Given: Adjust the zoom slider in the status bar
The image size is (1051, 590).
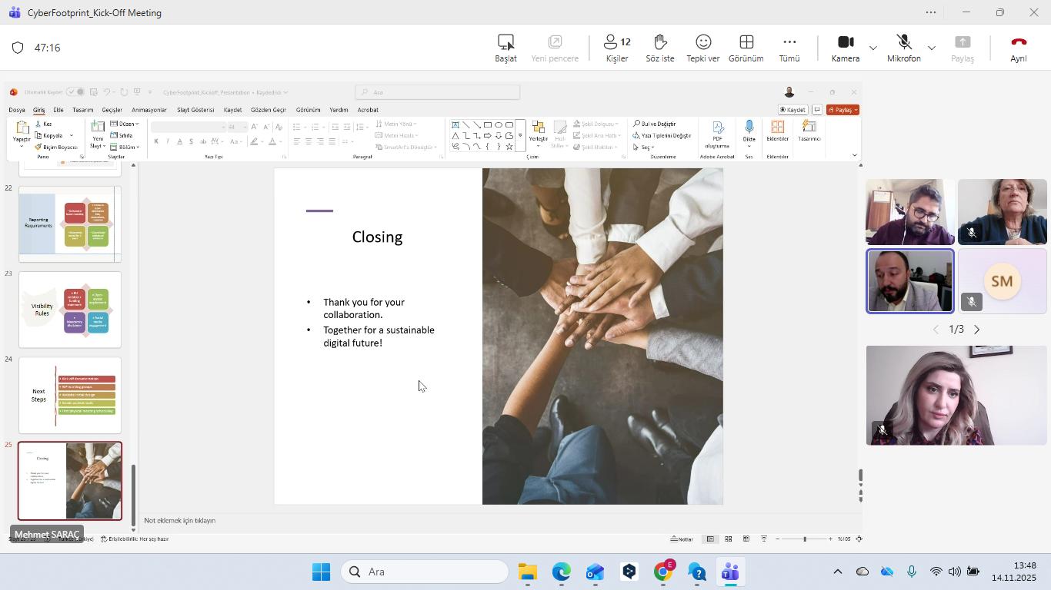Looking at the screenshot, I should click(804, 539).
